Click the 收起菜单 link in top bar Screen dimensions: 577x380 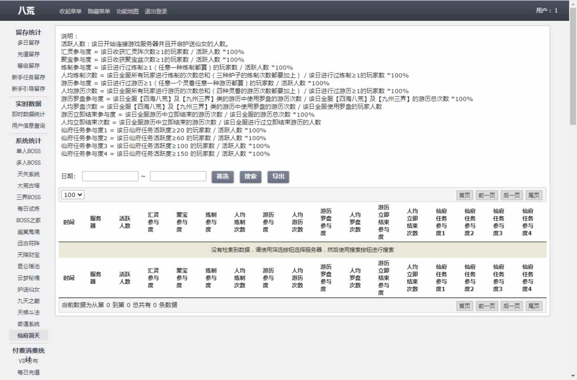tap(70, 12)
